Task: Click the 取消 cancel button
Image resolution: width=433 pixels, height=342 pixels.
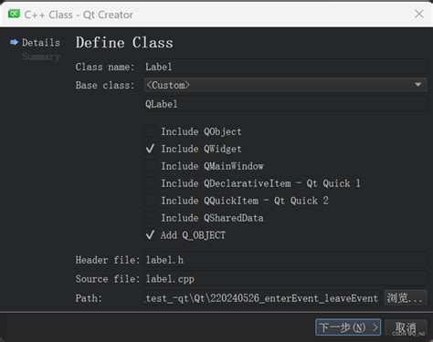Action: click(406, 327)
